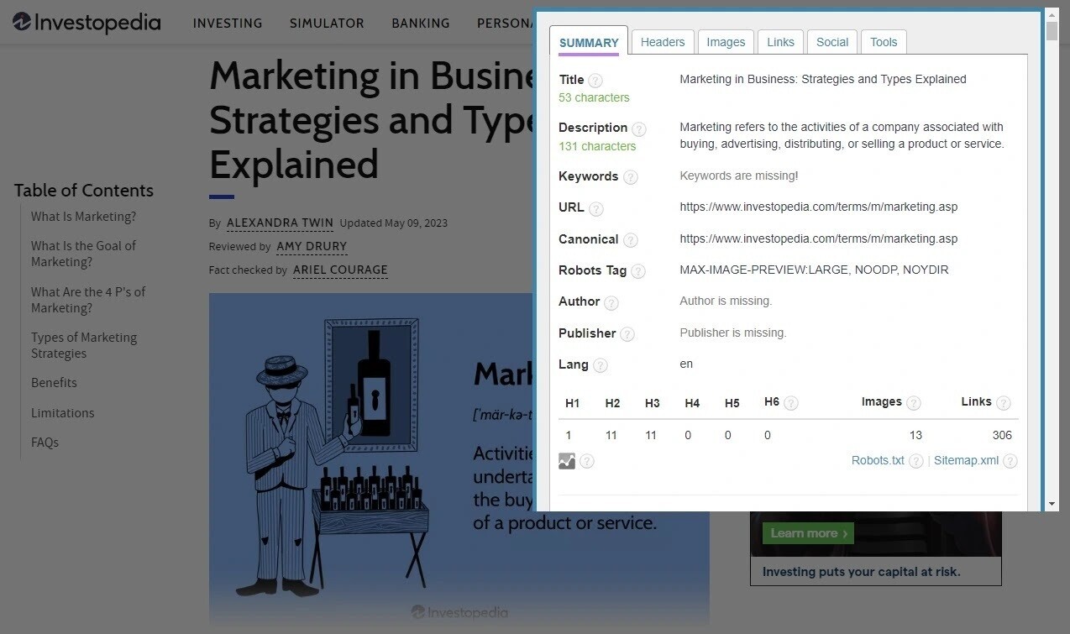Click the help icon next to H6
Screen dimensions: 1070x634
point(791,403)
